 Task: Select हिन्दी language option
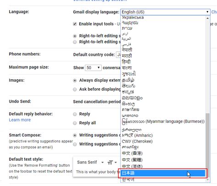163,62
